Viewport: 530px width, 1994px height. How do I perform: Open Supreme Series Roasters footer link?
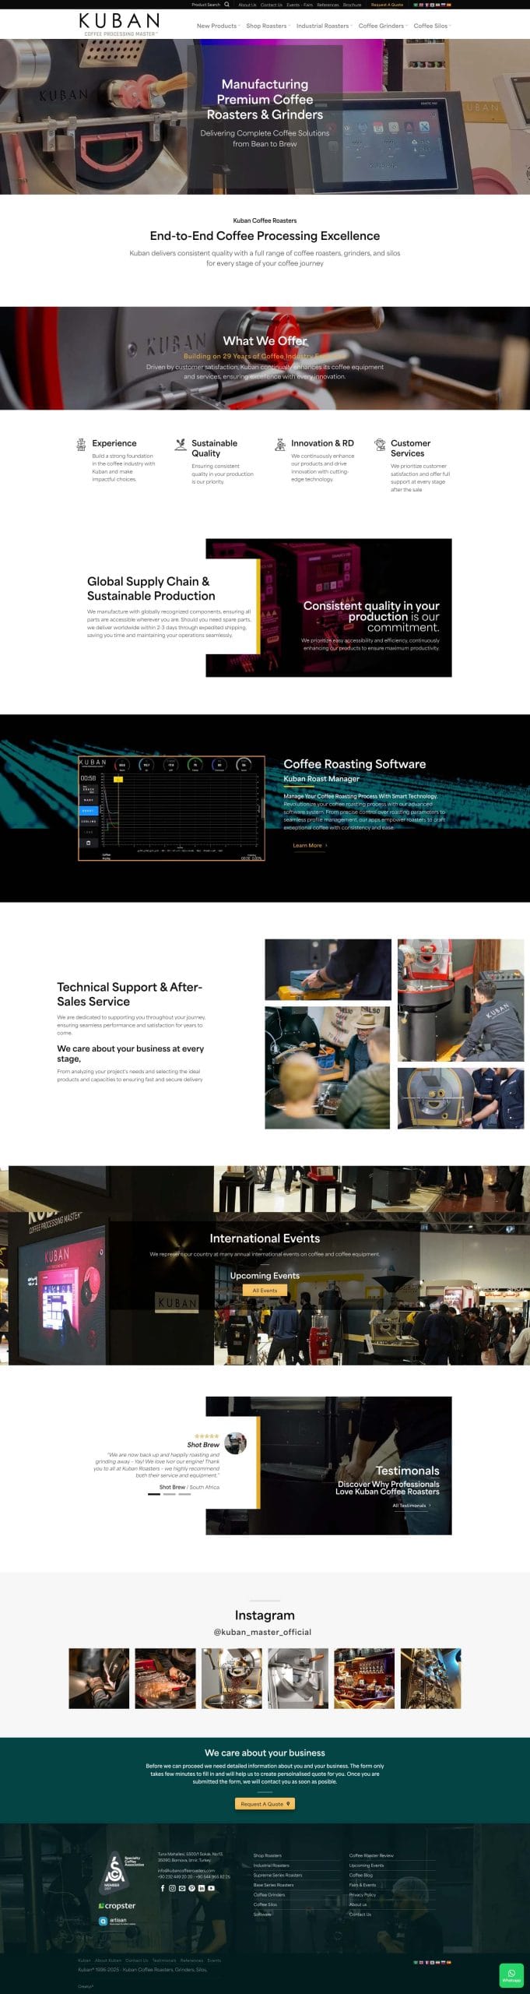[278, 1875]
